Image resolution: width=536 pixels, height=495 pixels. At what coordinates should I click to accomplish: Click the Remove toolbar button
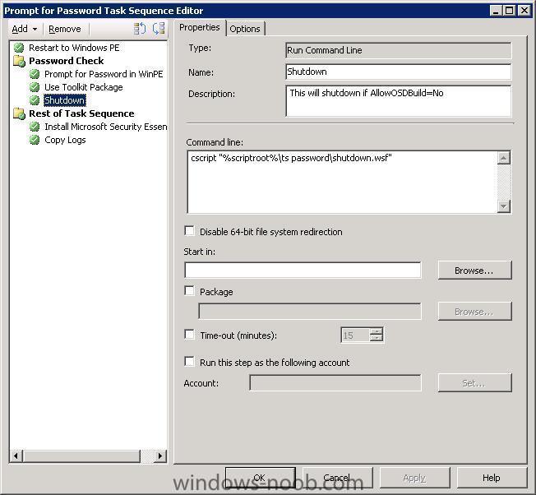click(65, 29)
